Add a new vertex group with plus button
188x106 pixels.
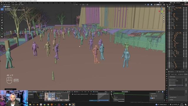coord(186,79)
